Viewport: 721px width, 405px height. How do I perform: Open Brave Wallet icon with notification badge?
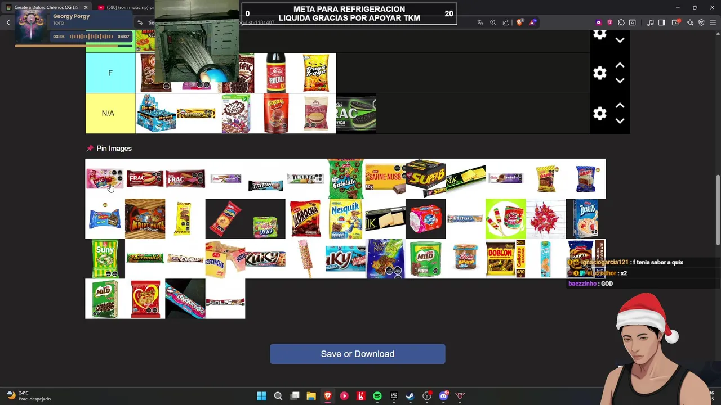pyautogui.click(x=675, y=22)
